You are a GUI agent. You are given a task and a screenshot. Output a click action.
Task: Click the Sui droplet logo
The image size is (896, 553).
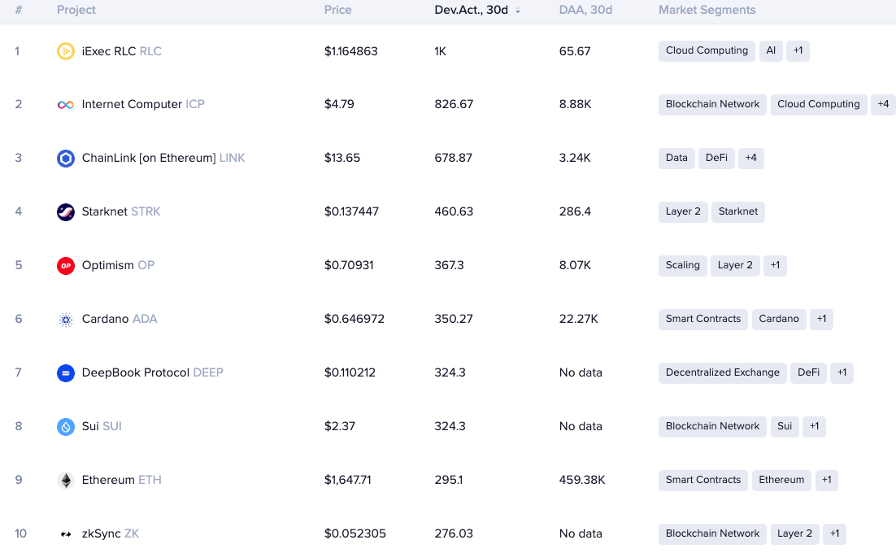pos(66,427)
